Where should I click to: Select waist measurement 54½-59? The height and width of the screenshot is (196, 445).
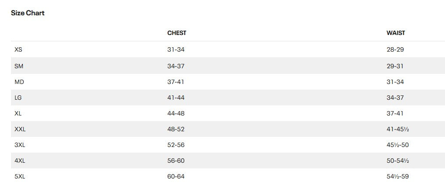[x=398, y=176]
